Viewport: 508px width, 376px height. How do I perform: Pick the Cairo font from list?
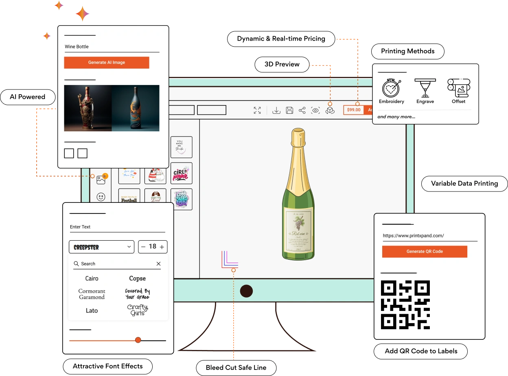[x=92, y=278]
